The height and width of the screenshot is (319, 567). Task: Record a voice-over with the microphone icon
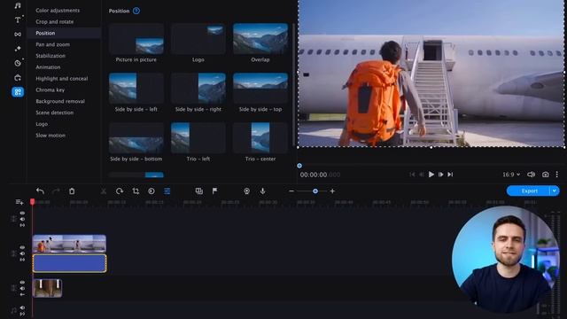[262, 191]
